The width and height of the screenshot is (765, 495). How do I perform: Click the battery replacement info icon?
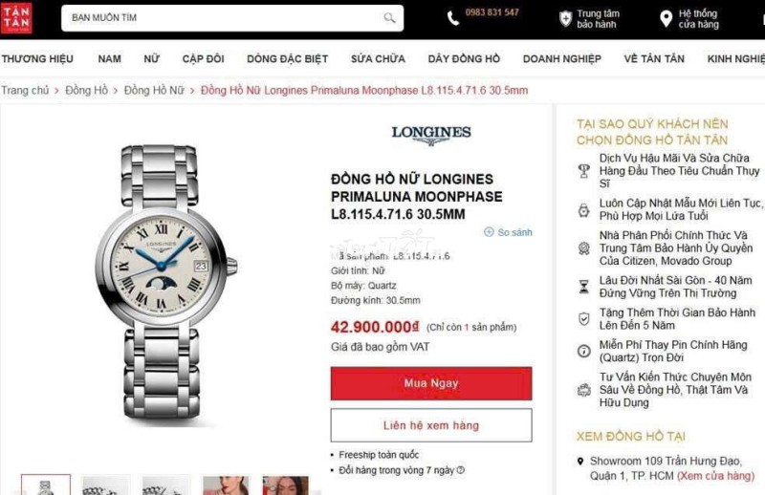tap(584, 351)
